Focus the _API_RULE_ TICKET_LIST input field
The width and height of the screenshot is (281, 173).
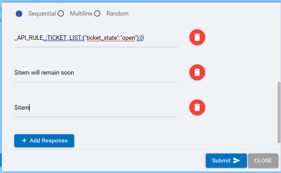[96, 38]
